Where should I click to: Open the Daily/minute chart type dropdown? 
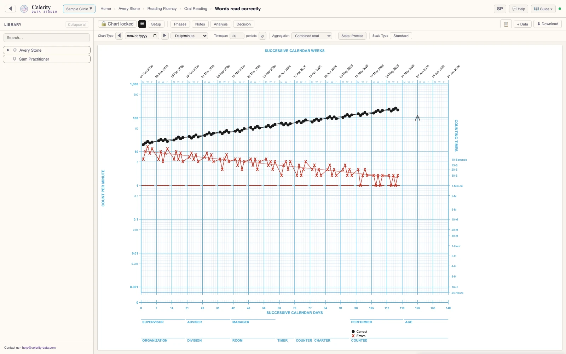189,36
